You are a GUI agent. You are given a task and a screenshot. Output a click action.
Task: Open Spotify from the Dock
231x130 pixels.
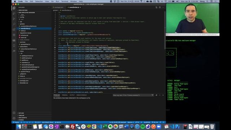point(143,127)
